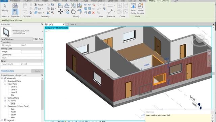The image size is (216, 122).
Task: Expand the Legends tree node
Action: click(2, 120)
